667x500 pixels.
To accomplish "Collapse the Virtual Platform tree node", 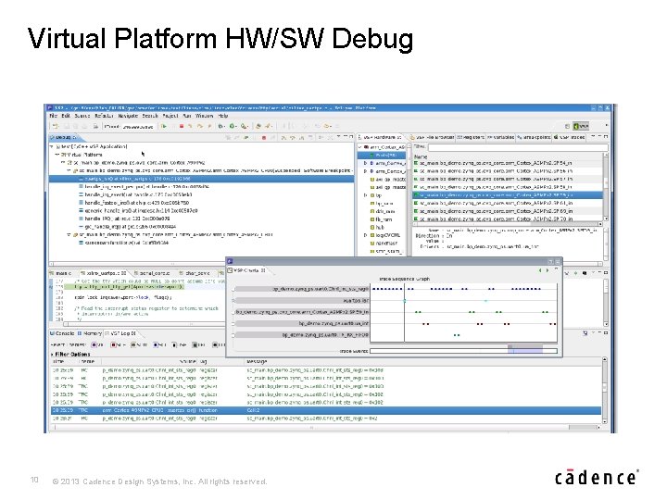I will point(57,155).
